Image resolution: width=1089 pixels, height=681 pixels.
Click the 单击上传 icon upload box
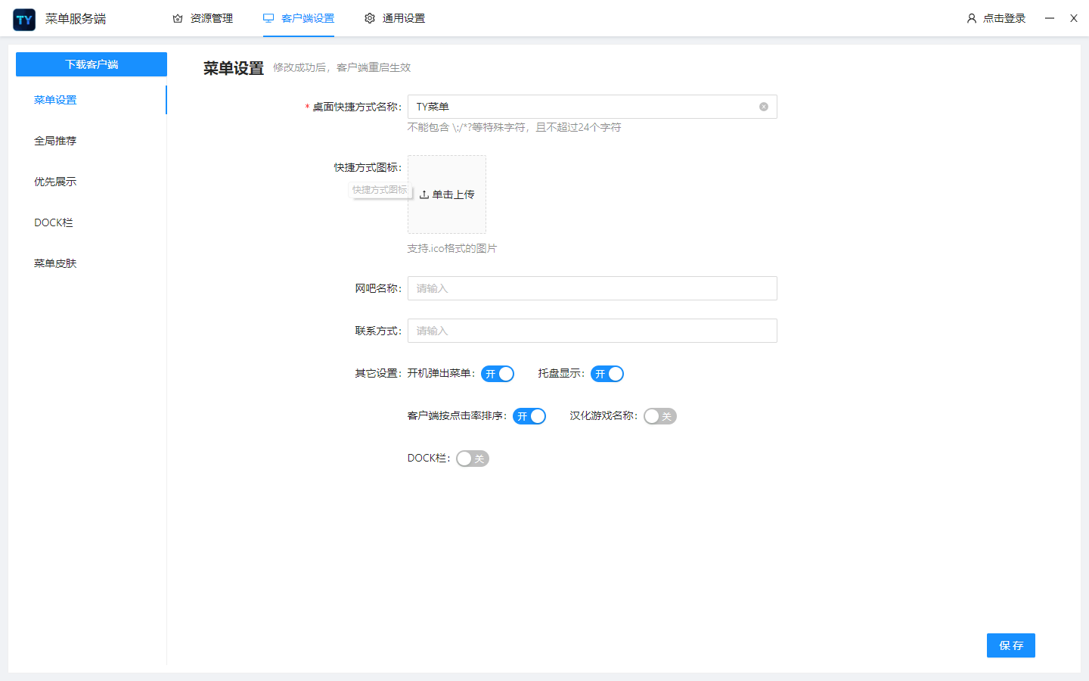(x=447, y=194)
